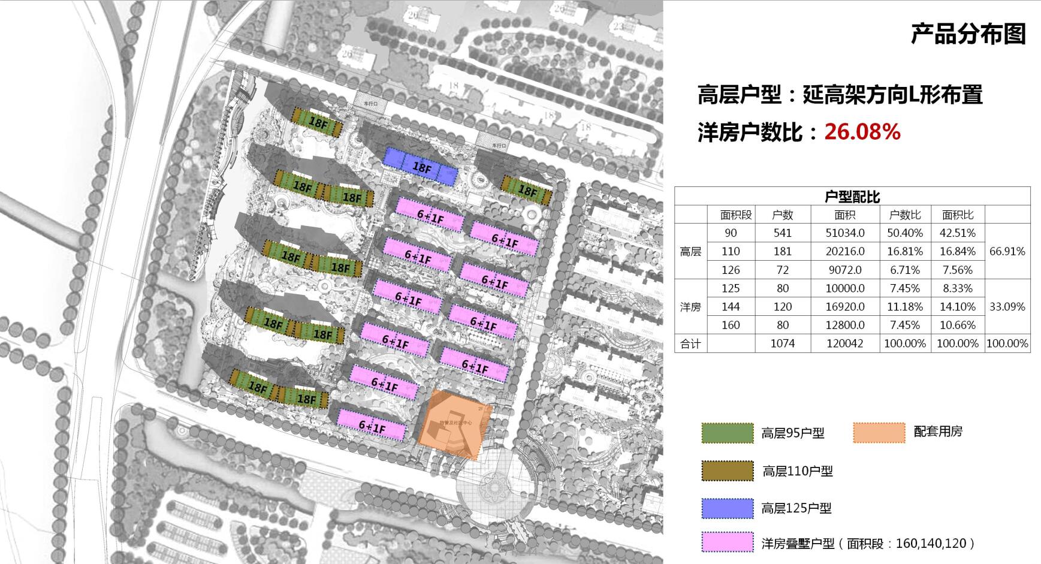The image size is (1041, 564).
Task: Click the 面积比 column header
Action: (x=957, y=215)
